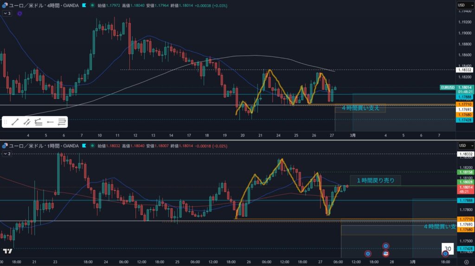Click the US flag economic event marker
Image resolution: width=475 pixels, height=266 pixels.
click(x=385, y=254)
